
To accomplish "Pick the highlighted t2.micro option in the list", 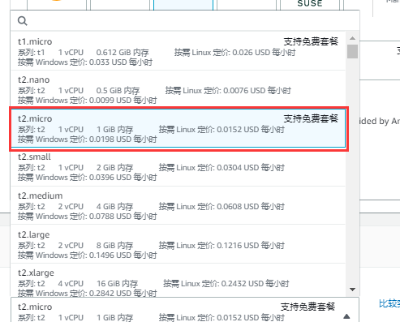I will (x=178, y=128).
